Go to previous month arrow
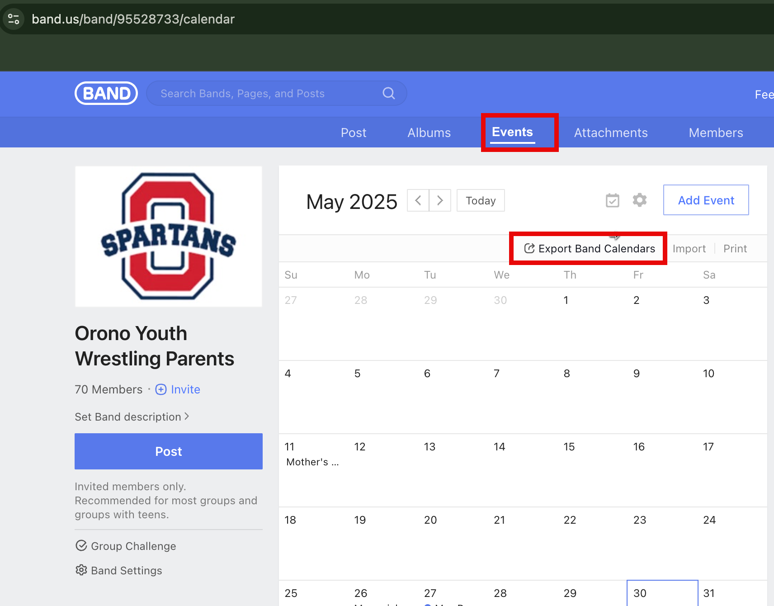This screenshot has height=606, width=774. [418, 200]
